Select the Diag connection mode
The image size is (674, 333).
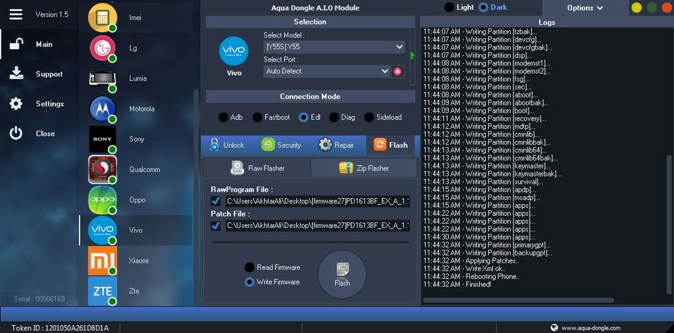pos(342,117)
